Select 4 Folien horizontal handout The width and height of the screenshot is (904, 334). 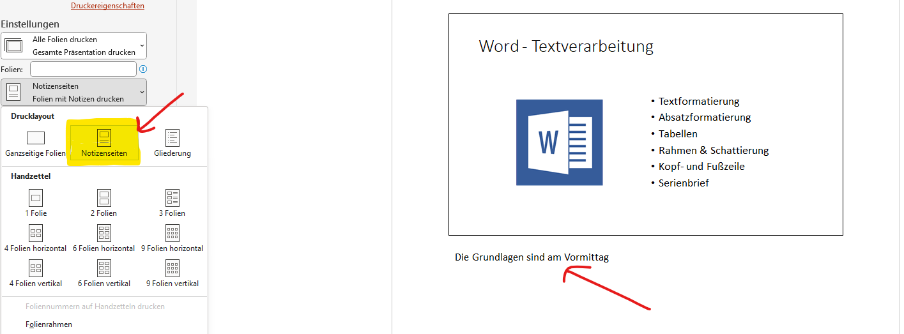36,232
